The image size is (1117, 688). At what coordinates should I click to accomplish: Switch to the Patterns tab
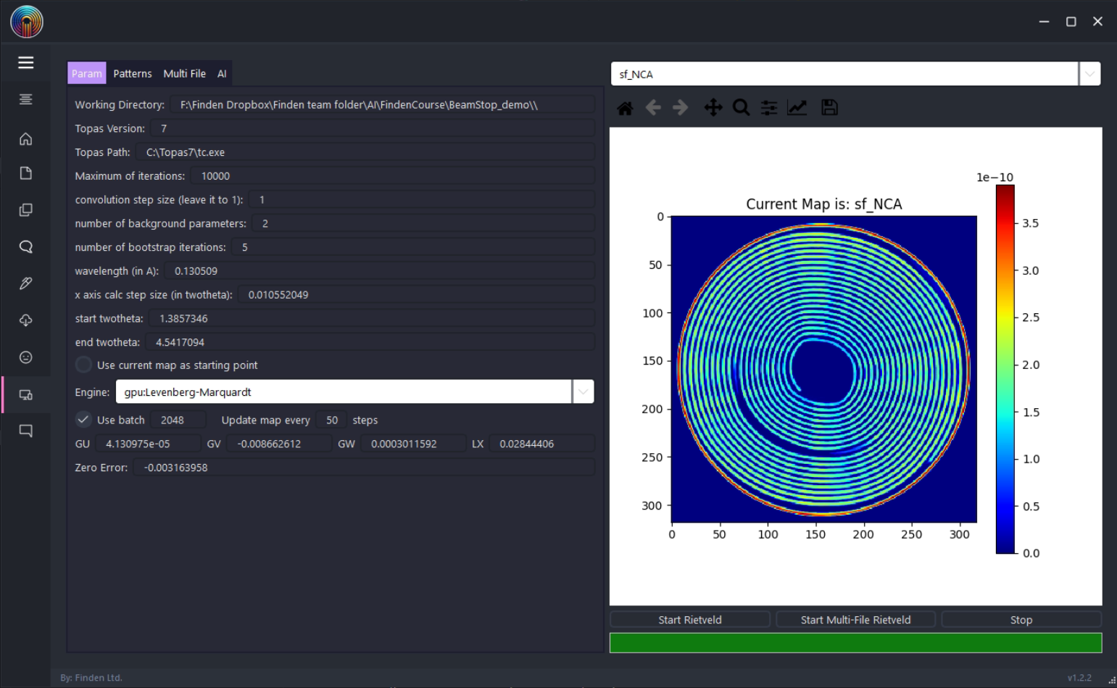pyautogui.click(x=133, y=73)
